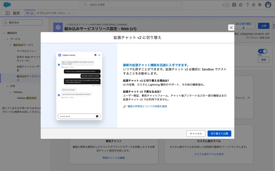Open the notifications bell
Screen dimensions: 275x171
[260, 5]
